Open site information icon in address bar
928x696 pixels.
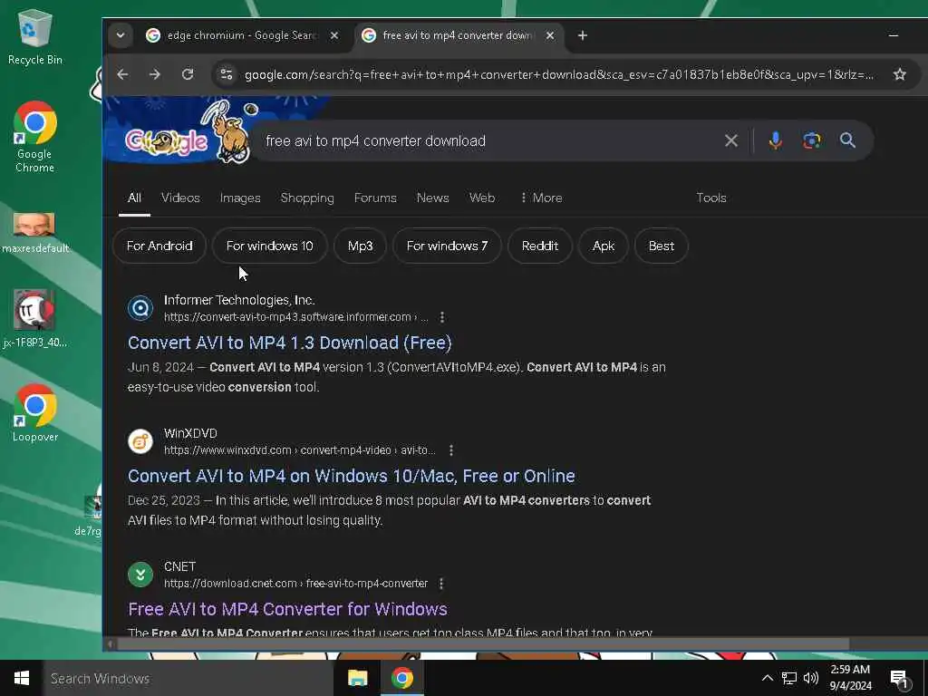pyautogui.click(x=226, y=74)
